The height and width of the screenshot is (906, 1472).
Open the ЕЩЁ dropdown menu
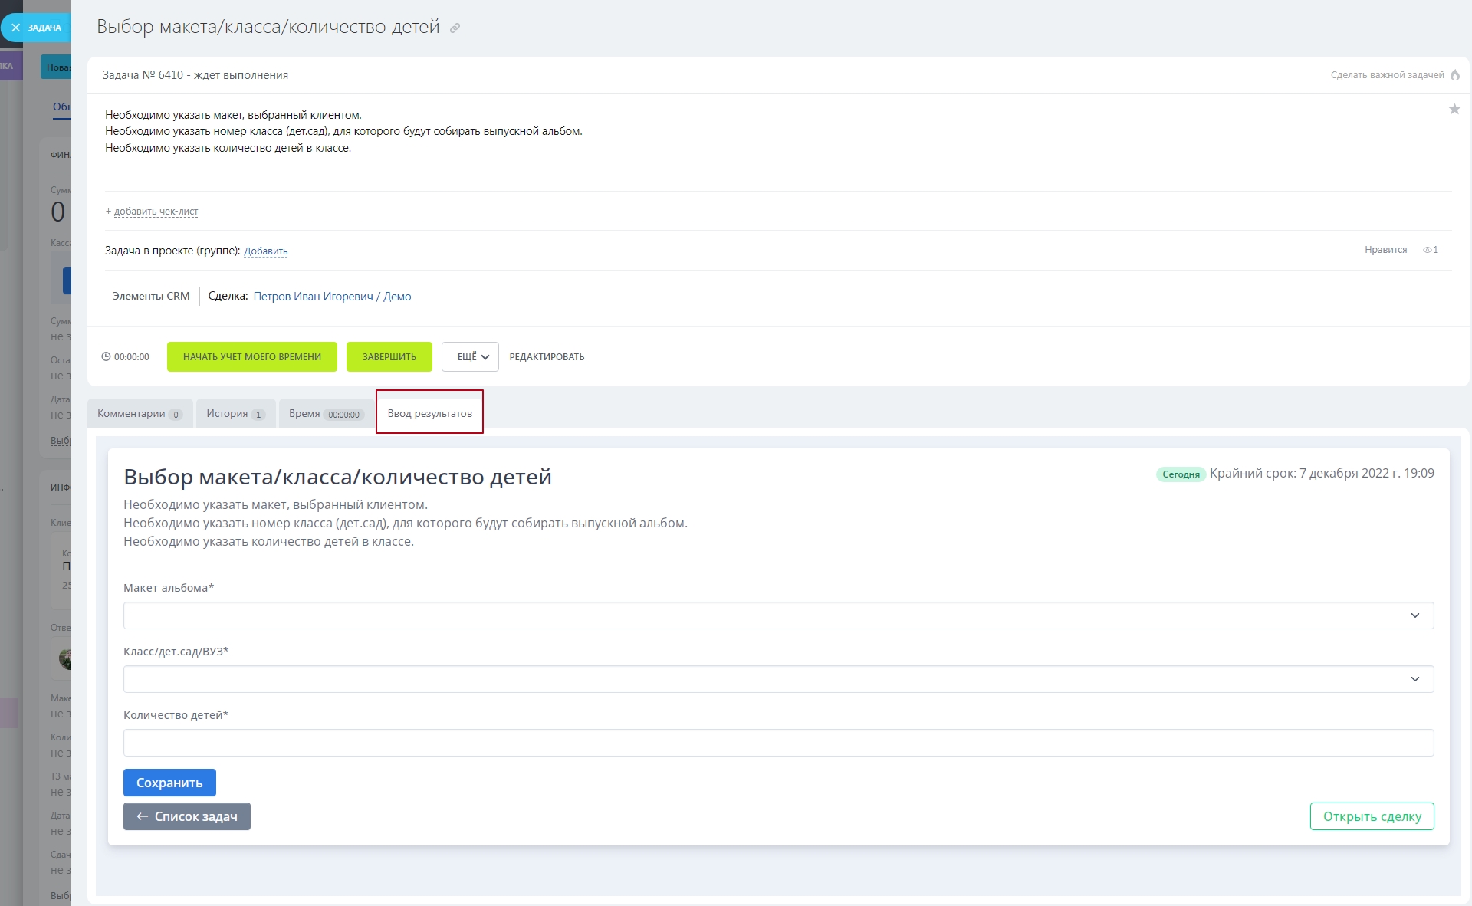click(x=470, y=357)
